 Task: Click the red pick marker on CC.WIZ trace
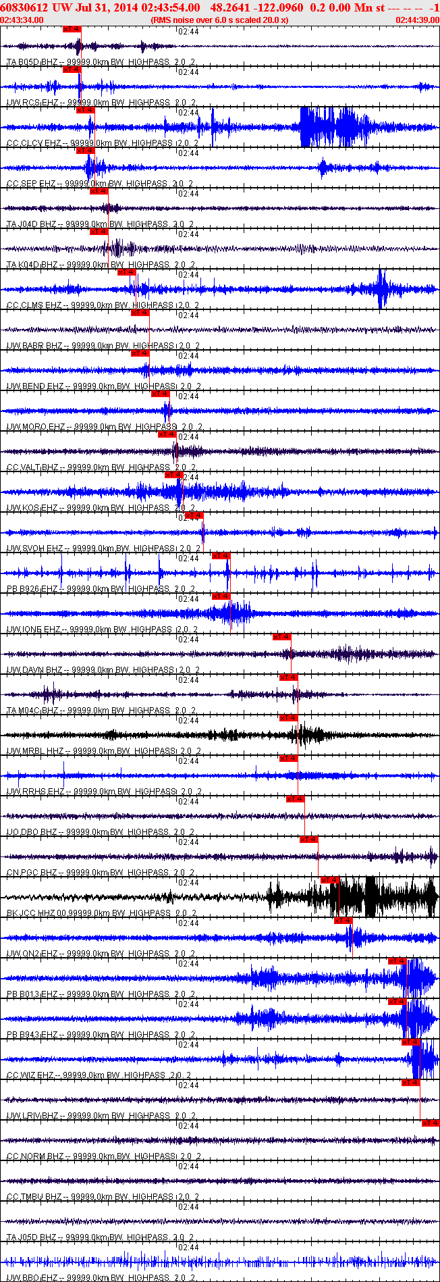coord(411,1042)
